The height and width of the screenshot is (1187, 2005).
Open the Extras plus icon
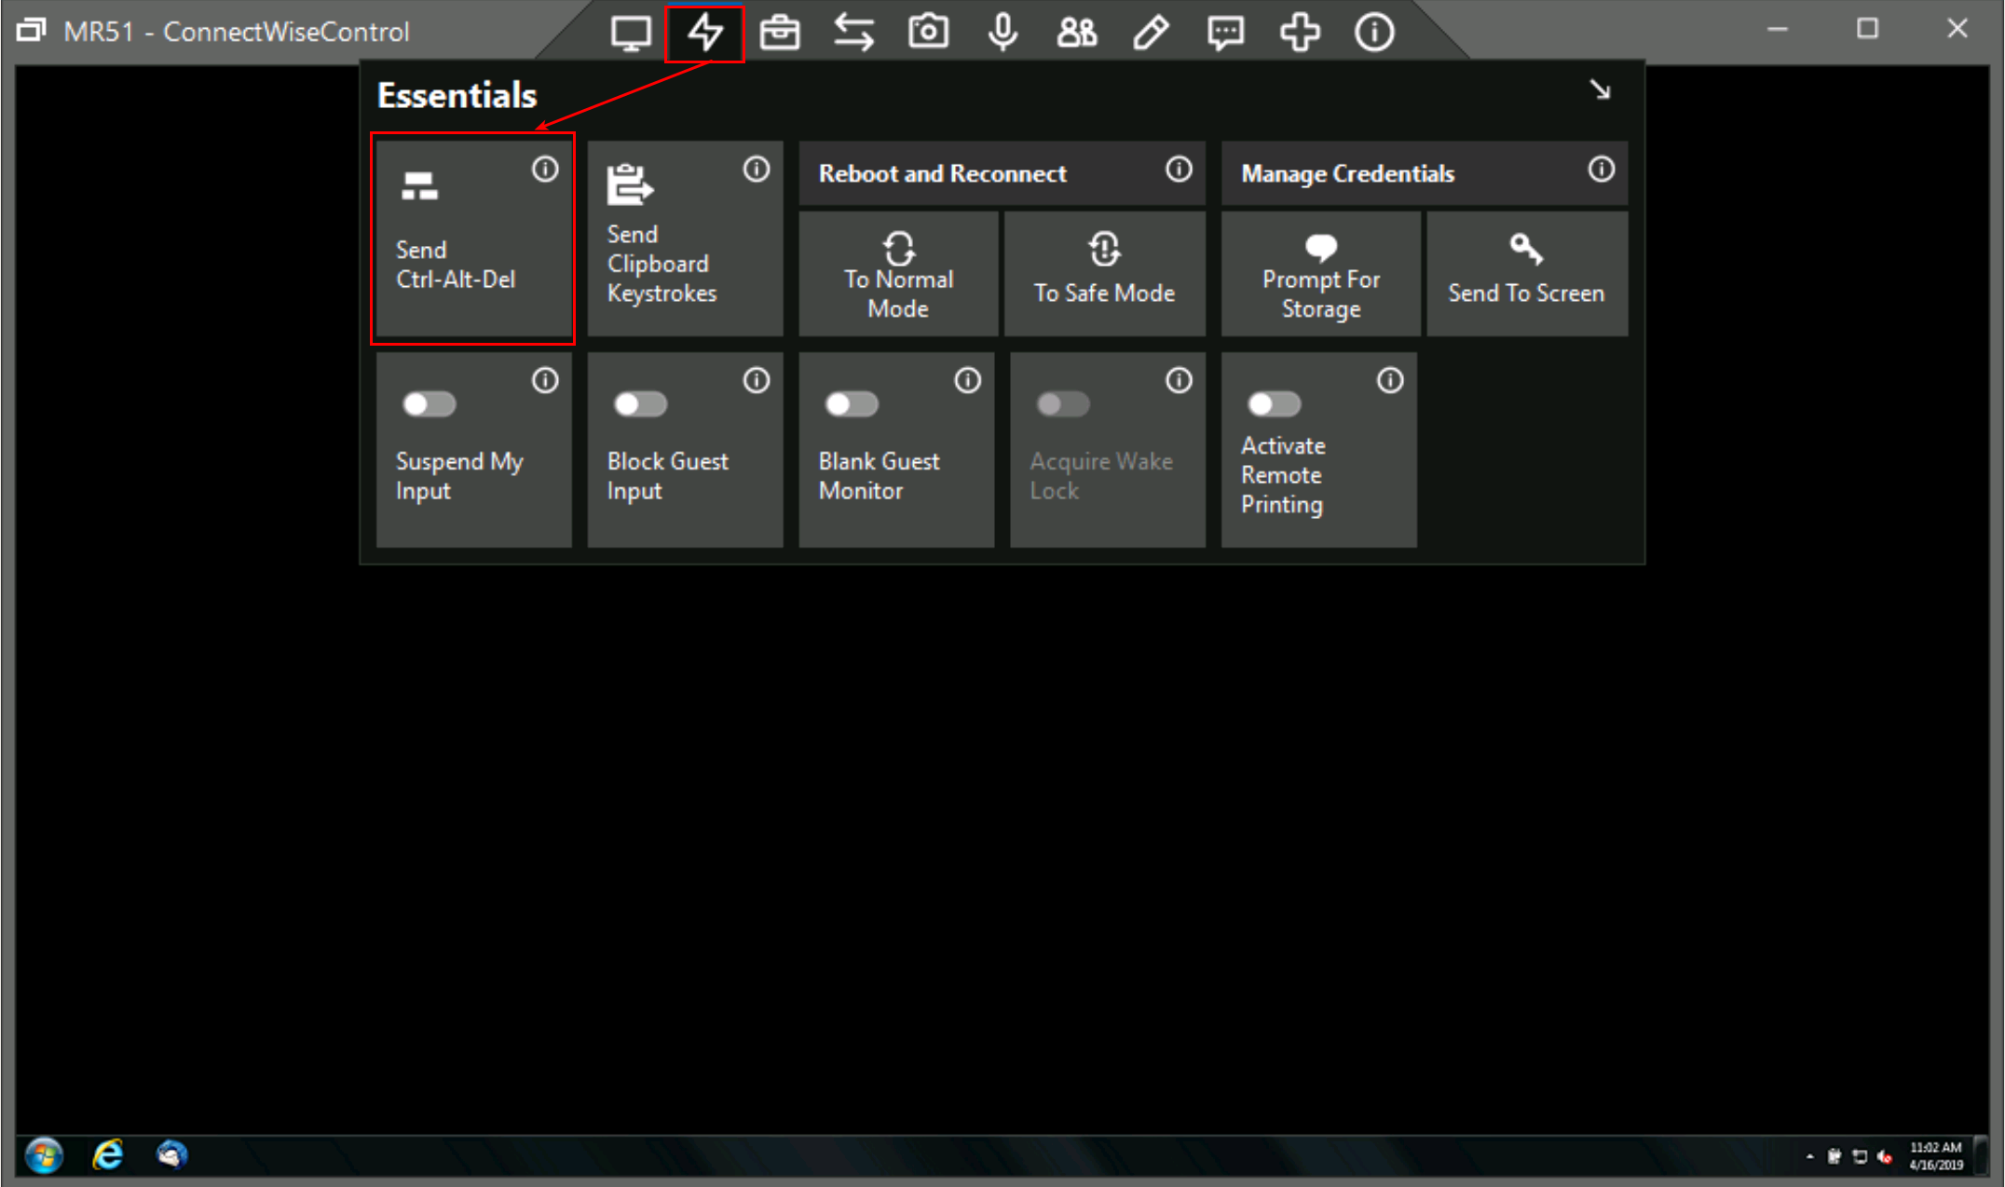tap(1300, 33)
